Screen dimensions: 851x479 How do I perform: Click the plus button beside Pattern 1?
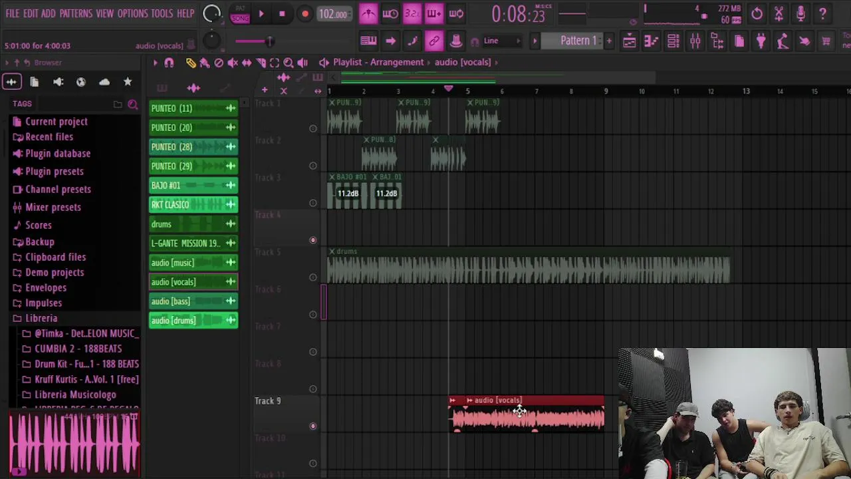pyautogui.click(x=609, y=41)
